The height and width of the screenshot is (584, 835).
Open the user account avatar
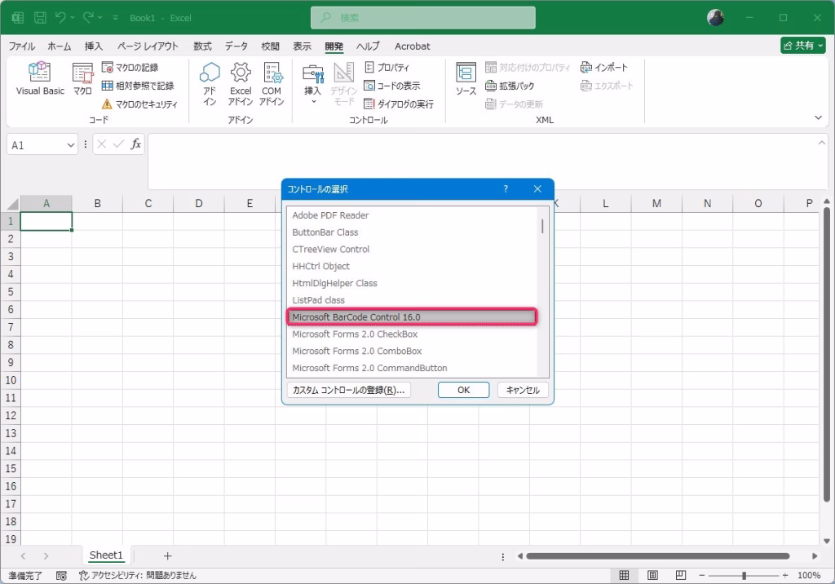pyautogui.click(x=715, y=18)
